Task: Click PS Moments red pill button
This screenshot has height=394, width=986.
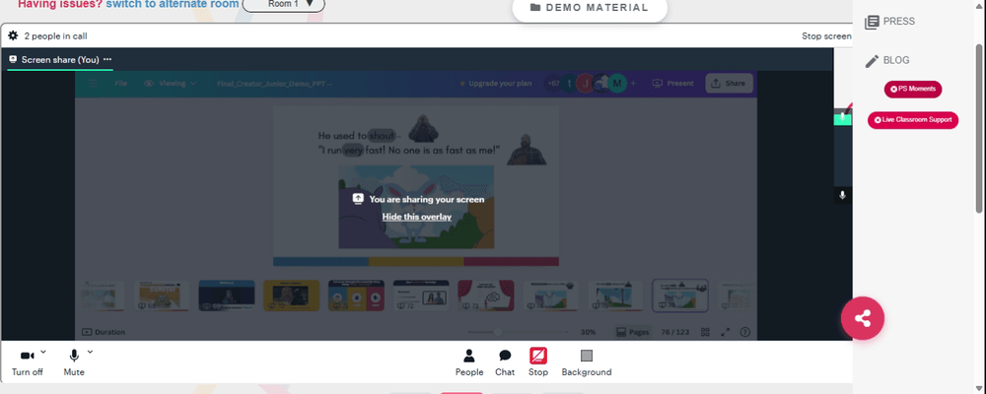Action: coord(913,90)
